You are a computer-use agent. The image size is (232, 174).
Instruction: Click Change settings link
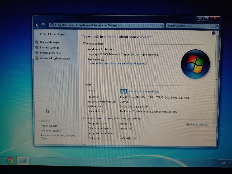pos(198,125)
